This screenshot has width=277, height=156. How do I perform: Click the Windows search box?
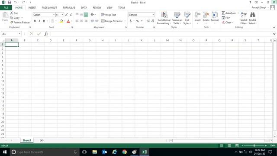coord(45,152)
